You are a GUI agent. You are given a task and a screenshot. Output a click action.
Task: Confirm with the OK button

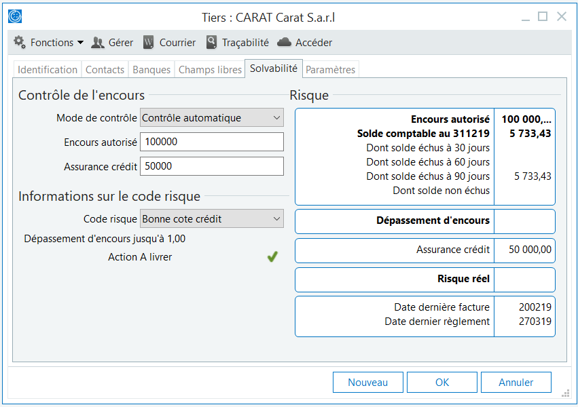(442, 383)
